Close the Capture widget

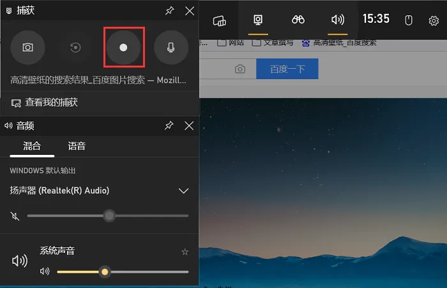[190, 11]
